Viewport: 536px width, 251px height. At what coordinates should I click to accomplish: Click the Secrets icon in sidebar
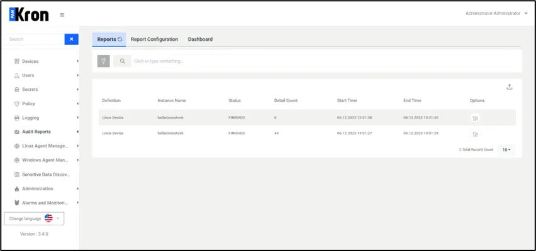pos(17,90)
